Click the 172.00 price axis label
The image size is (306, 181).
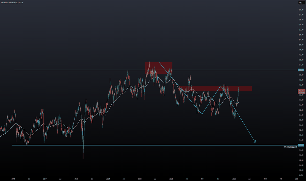301,80
